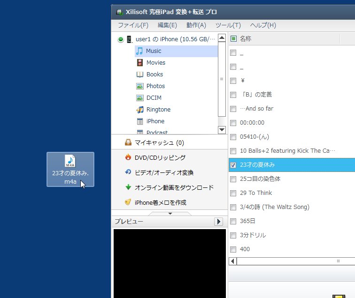This screenshot has height=298, width=355.
Task: Check the 29 To Think checkbox
Action: 233,193
